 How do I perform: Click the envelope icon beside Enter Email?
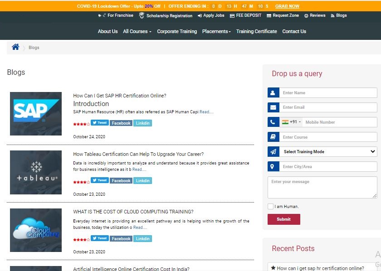pyautogui.click(x=273, y=107)
